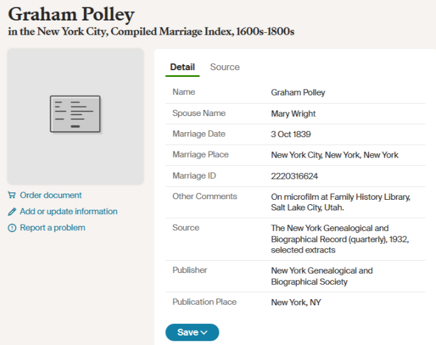
Task: Click the Name value Graham Polley
Action: (x=298, y=92)
